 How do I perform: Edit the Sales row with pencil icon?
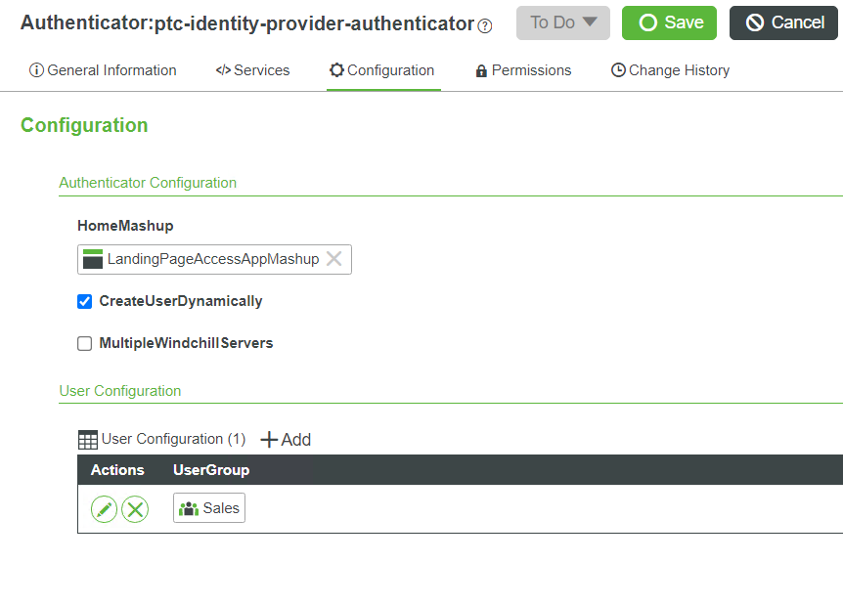(104, 509)
